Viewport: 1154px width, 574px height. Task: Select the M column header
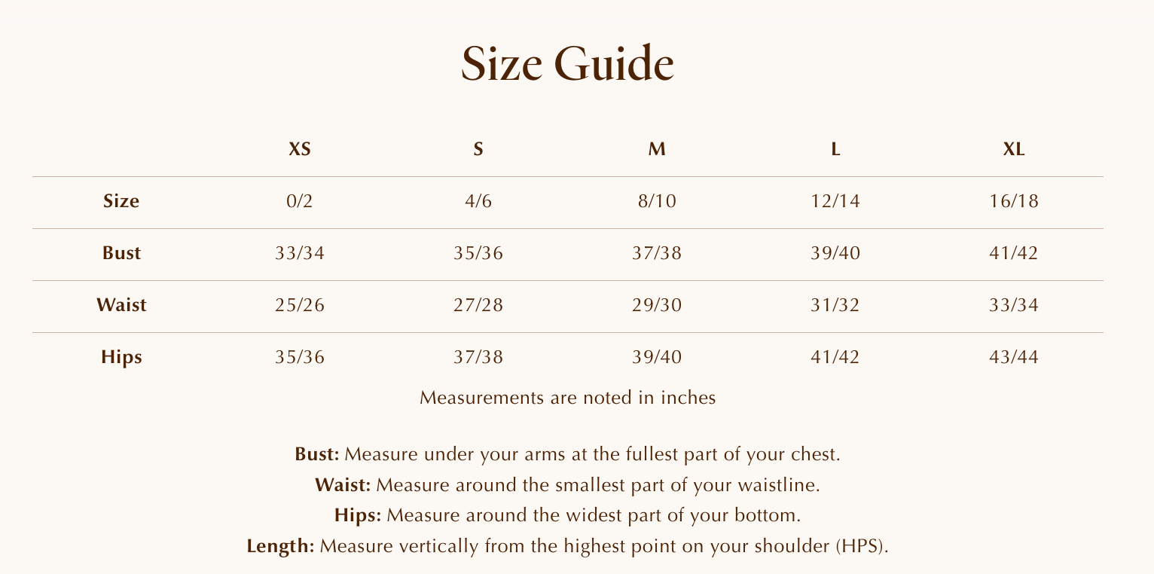(x=657, y=149)
